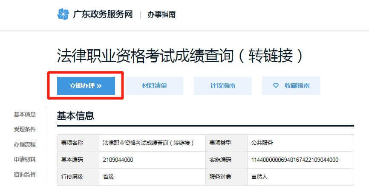Viewport: 369px width, 186px height.
Task: Open the 广东政务服务网 home link text
Action: 103,14
